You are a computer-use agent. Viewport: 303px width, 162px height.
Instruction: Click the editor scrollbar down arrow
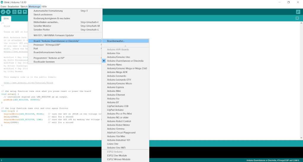pyautogui.click(x=301, y=138)
